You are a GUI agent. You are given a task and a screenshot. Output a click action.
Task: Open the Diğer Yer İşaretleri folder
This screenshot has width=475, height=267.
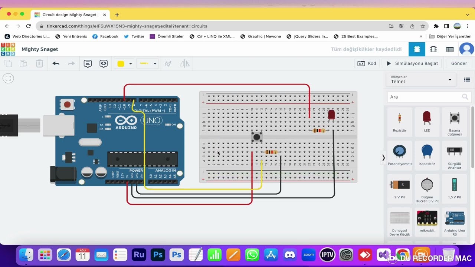tap(450, 36)
